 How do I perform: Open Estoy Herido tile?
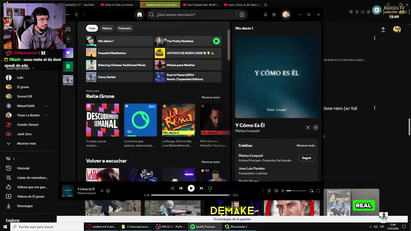coord(119,77)
